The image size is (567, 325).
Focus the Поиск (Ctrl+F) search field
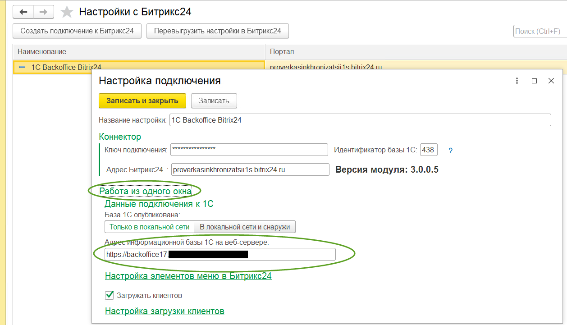tap(540, 31)
